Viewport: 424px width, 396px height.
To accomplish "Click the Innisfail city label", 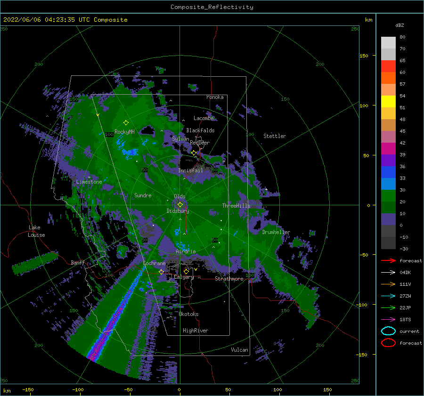I will point(190,170).
